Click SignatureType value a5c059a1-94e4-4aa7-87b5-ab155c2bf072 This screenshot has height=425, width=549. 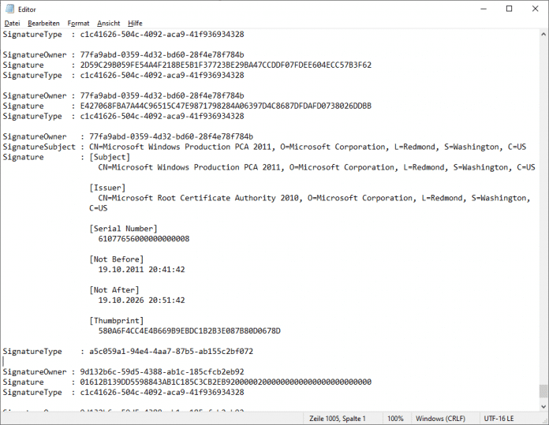[171, 352]
